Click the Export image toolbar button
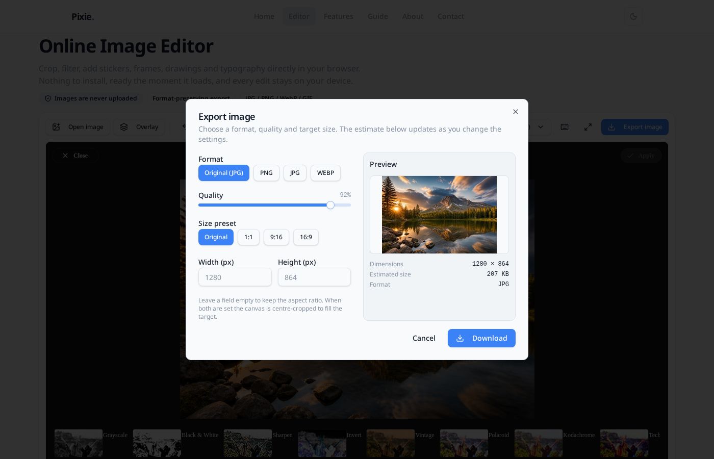 [635, 127]
